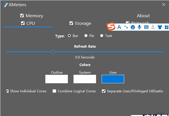Open the toolbox grid icon
Viewport: 169px width, 116px height.
point(166,27)
